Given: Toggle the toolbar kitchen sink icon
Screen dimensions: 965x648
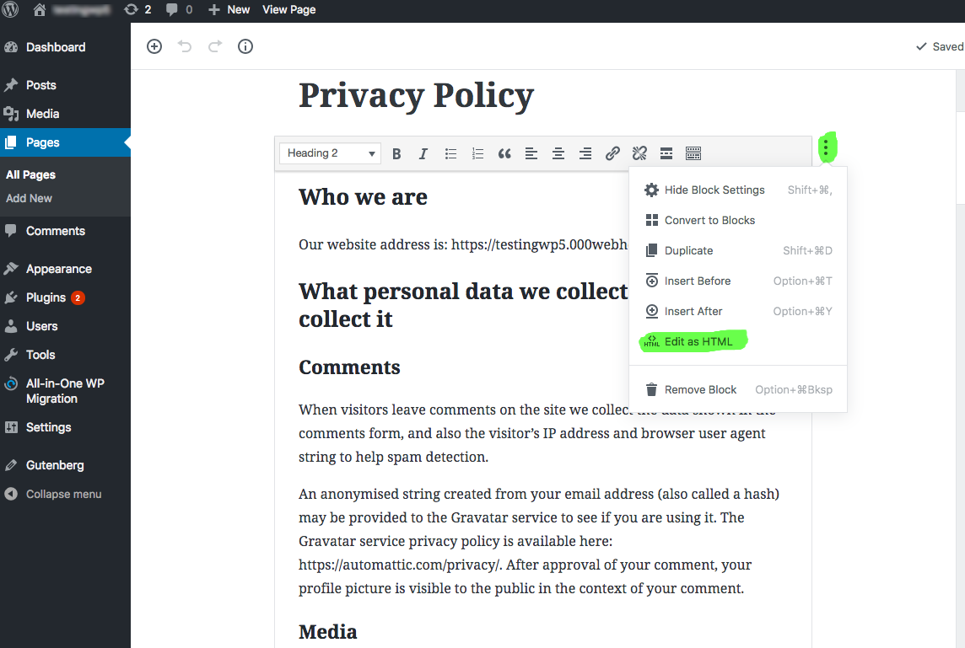Looking at the screenshot, I should click(693, 153).
